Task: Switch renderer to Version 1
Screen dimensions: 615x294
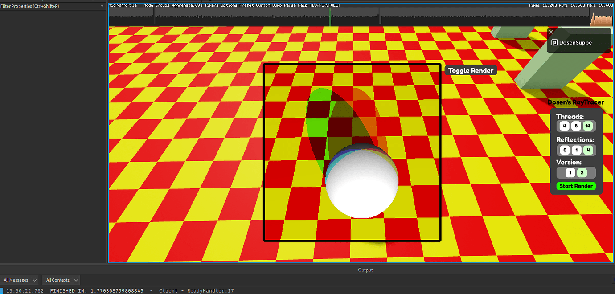Action: [x=570, y=172]
